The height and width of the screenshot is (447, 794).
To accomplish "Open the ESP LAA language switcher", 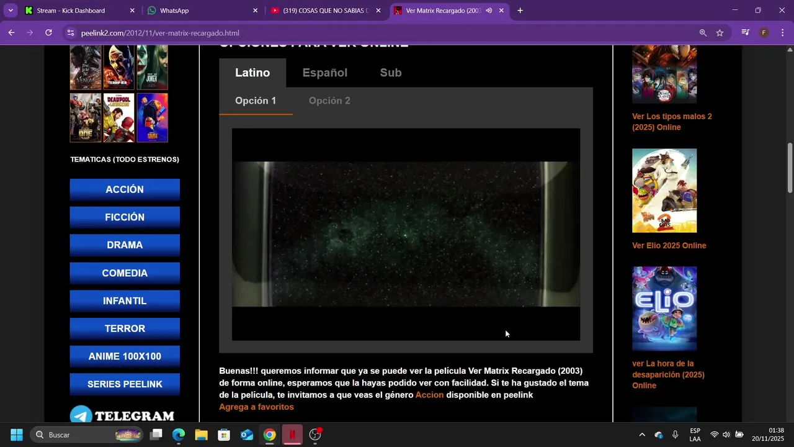I will tap(695, 435).
